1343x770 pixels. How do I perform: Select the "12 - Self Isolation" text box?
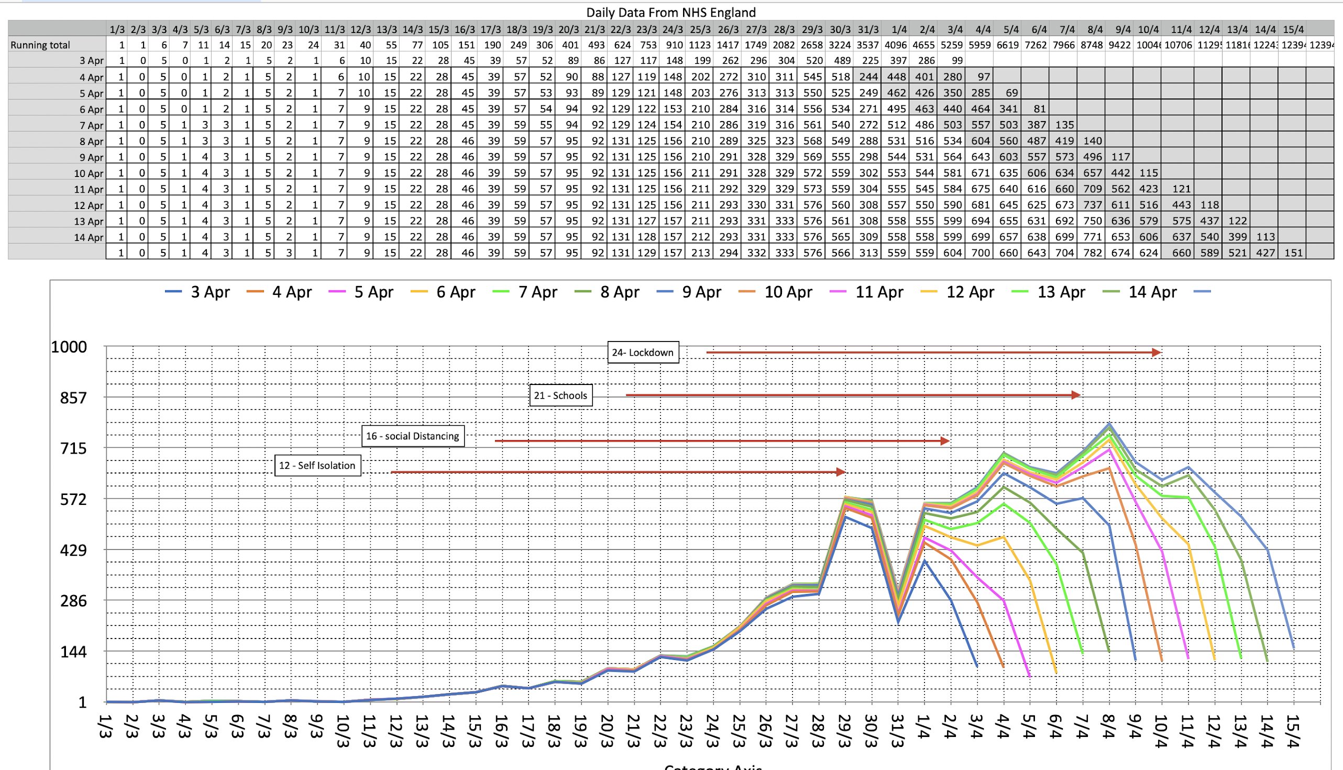317,465
